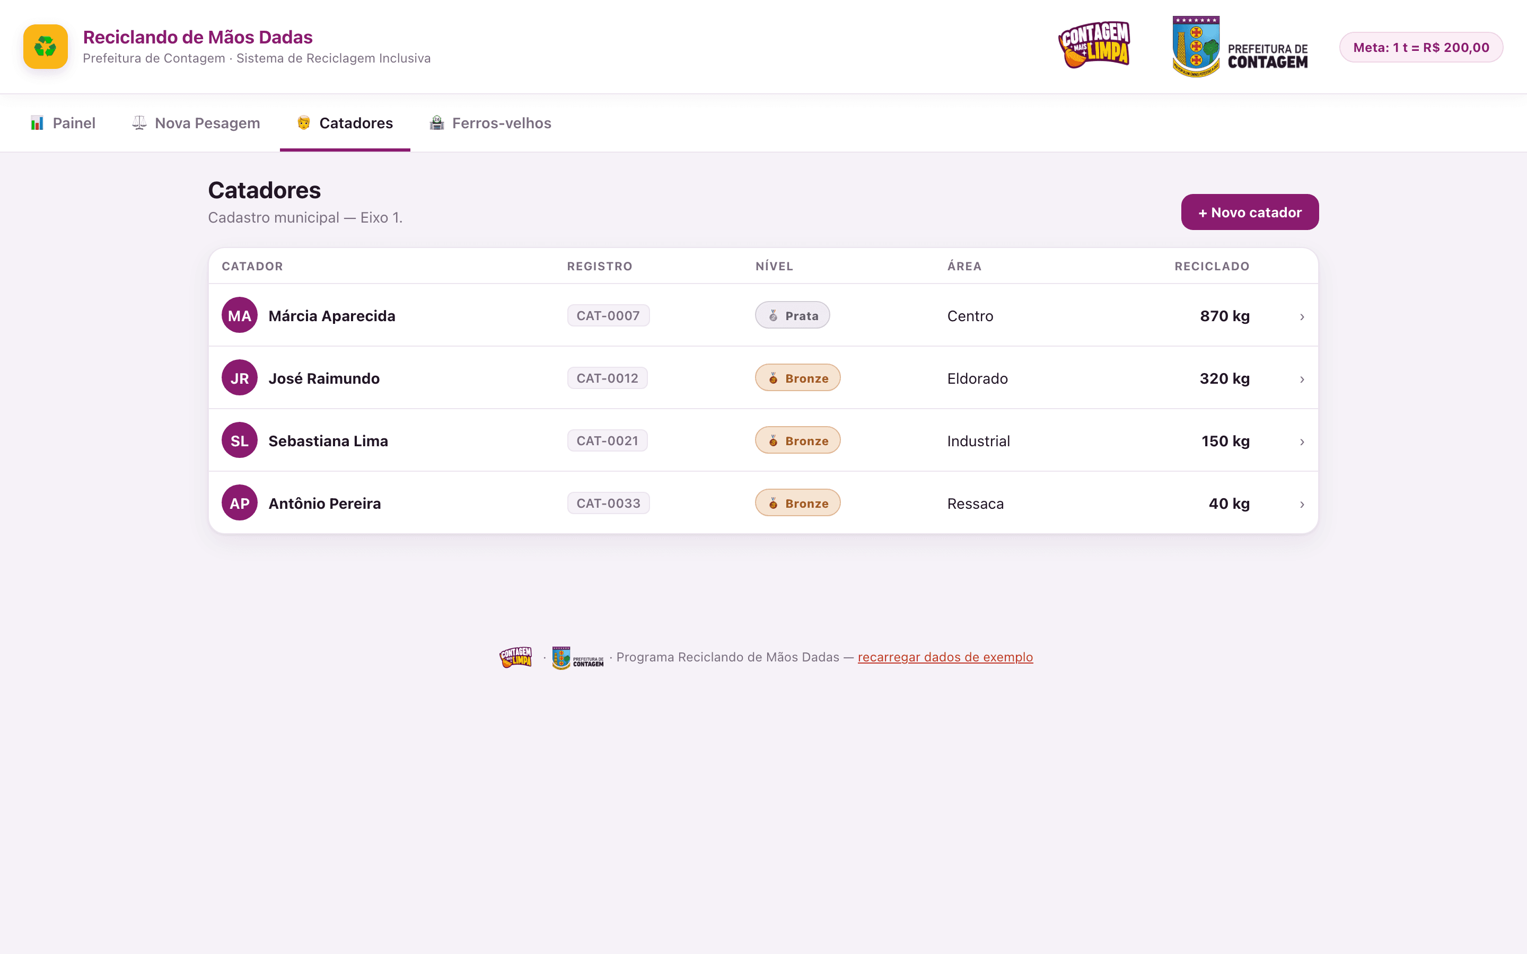This screenshot has width=1527, height=954.
Task: Click the Prefeitura de Contagem footer logo
Action: coord(577,657)
